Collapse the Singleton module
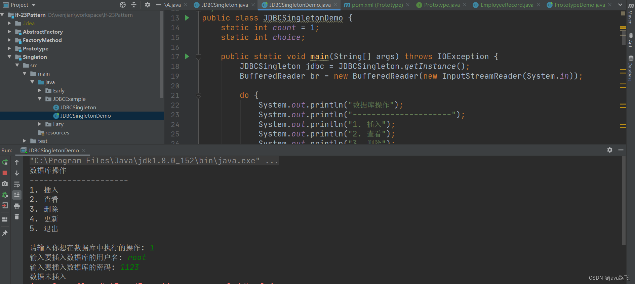The width and height of the screenshot is (635, 284). [9, 57]
